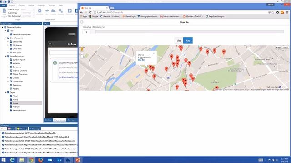Open the Not Authorized page dropdown
The image size is (291, 163).
click(28, 16)
